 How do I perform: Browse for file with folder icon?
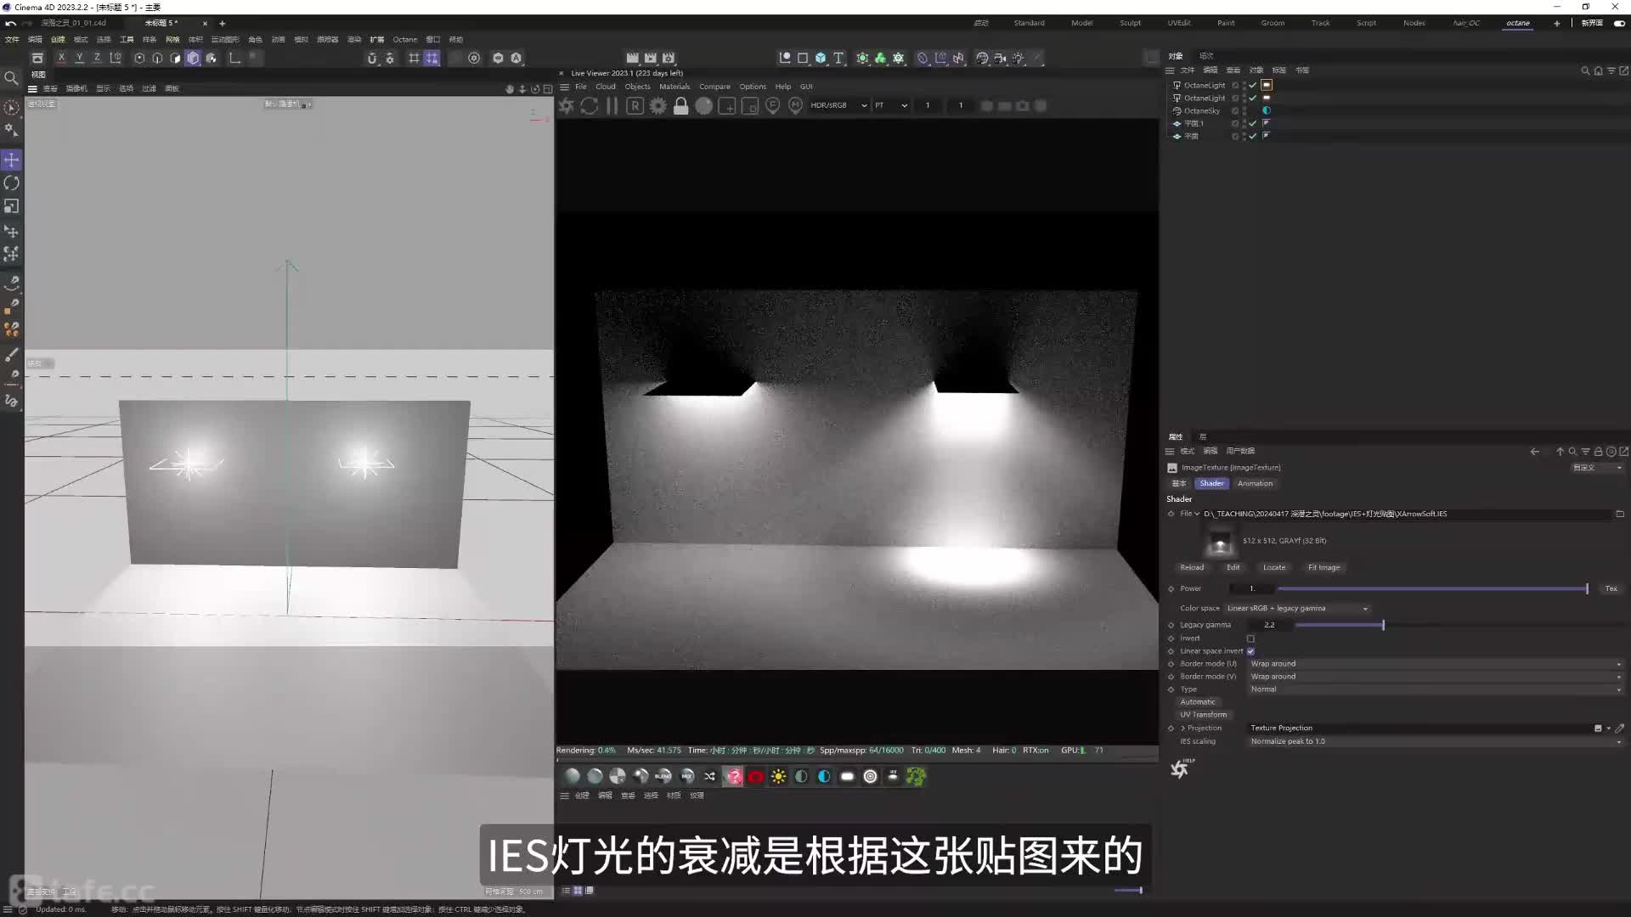[1619, 514]
